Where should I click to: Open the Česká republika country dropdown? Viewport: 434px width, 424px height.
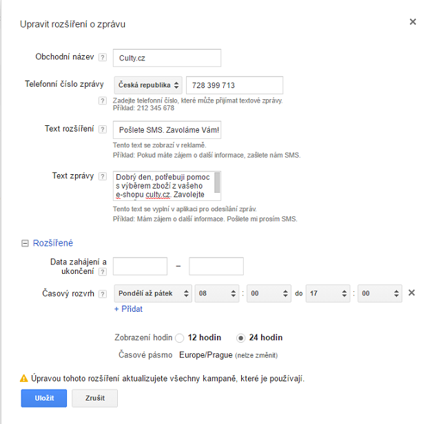pos(148,85)
